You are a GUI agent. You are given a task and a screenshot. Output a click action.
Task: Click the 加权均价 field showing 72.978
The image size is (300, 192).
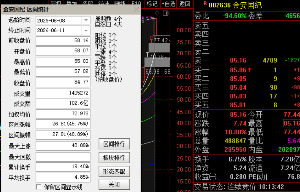pos(63,114)
